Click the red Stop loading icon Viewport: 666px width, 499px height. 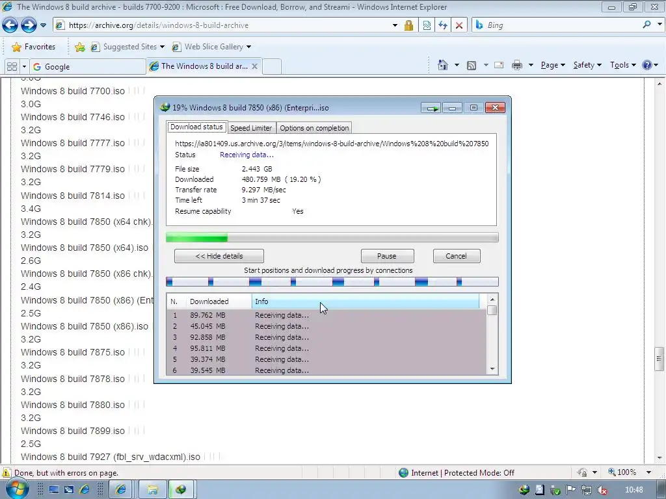coord(459,25)
